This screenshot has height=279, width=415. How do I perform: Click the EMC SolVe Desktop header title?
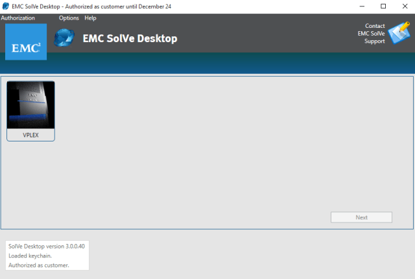click(130, 39)
